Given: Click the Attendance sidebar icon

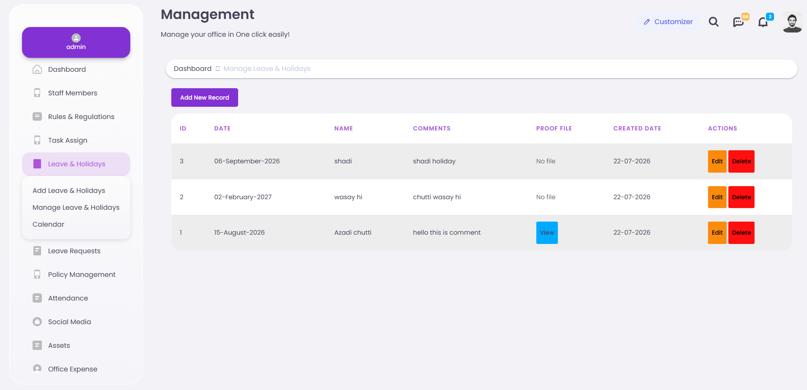Looking at the screenshot, I should click(x=37, y=298).
